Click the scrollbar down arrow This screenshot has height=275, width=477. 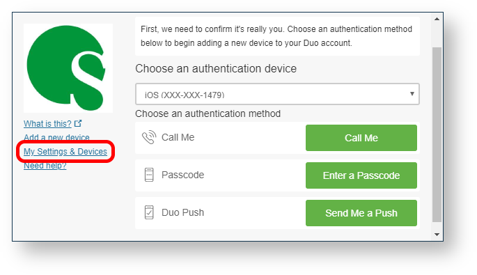(437, 235)
